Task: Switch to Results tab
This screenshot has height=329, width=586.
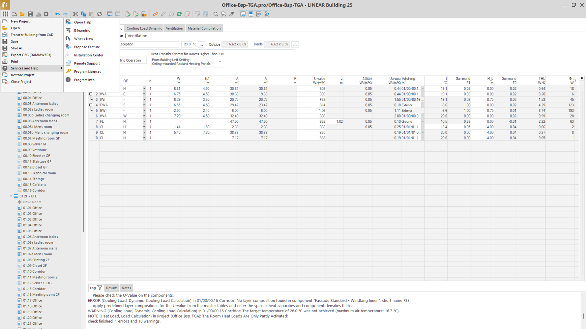Action: pyautogui.click(x=112, y=288)
